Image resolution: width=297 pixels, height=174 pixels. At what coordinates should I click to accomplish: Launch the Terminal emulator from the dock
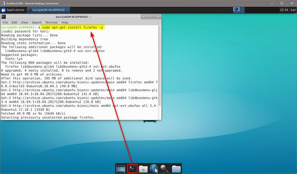pos(133,168)
